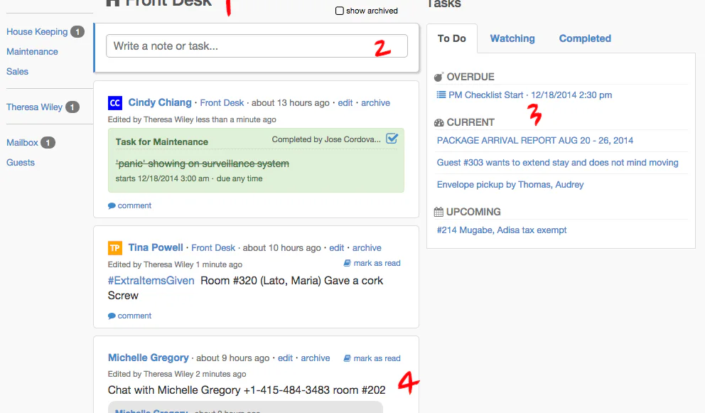
Task: Open Michelle Gregory's profile link
Action: [149, 358]
